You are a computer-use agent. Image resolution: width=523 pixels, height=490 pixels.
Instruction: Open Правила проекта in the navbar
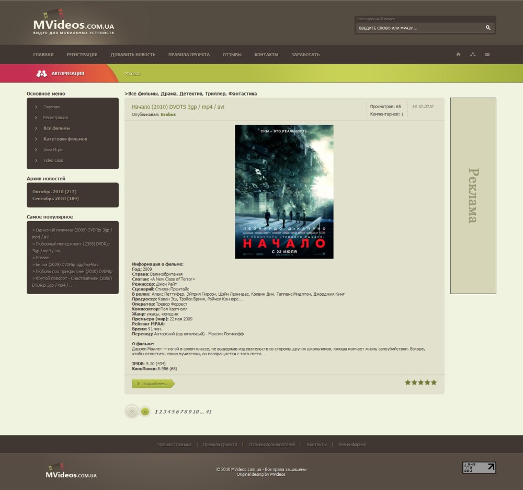pos(189,55)
